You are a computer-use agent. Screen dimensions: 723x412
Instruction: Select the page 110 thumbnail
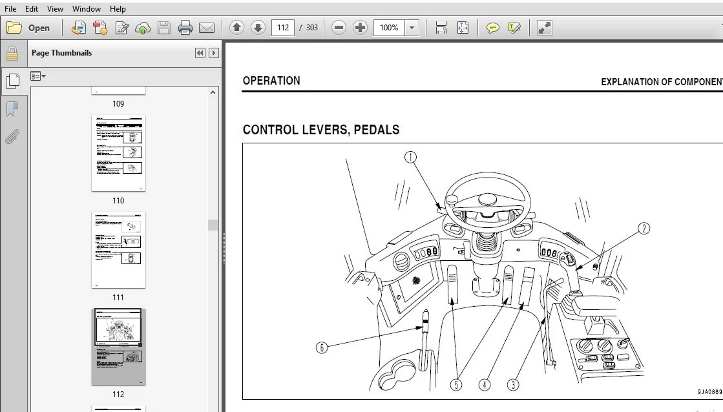118,153
